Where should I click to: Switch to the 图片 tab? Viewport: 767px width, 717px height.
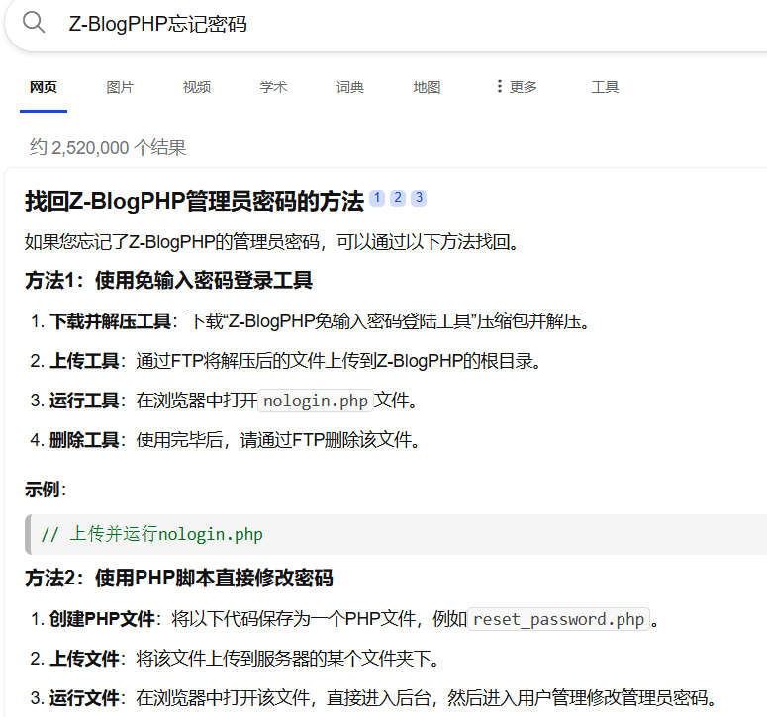click(120, 87)
